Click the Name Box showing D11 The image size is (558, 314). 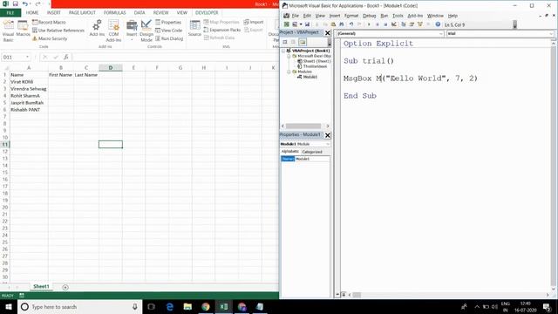[13, 57]
